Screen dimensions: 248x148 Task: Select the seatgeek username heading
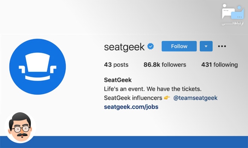pos(124,46)
